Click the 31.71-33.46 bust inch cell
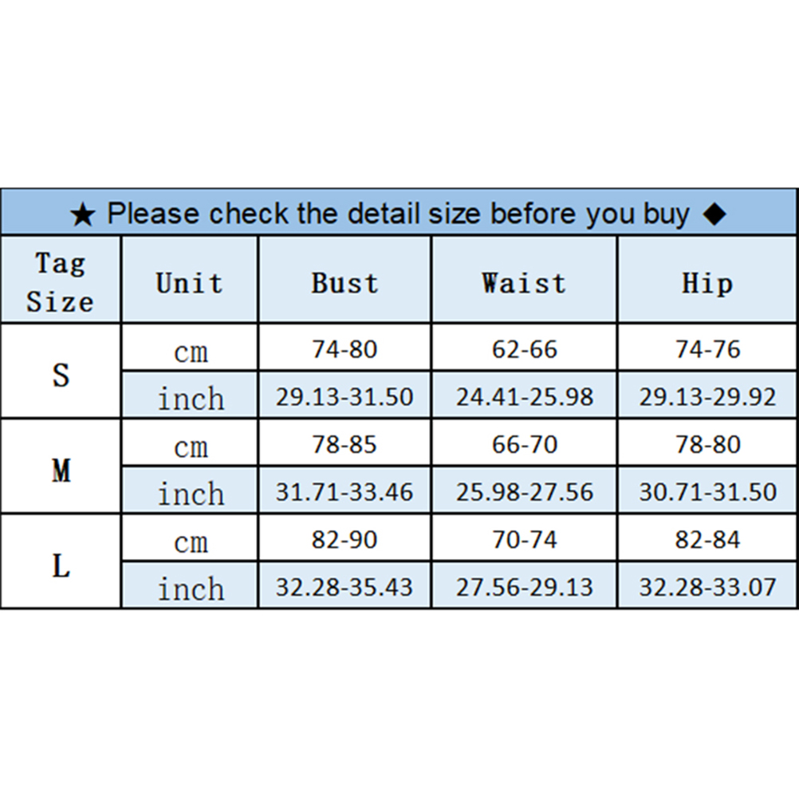This screenshot has height=799, width=799. coord(344,492)
